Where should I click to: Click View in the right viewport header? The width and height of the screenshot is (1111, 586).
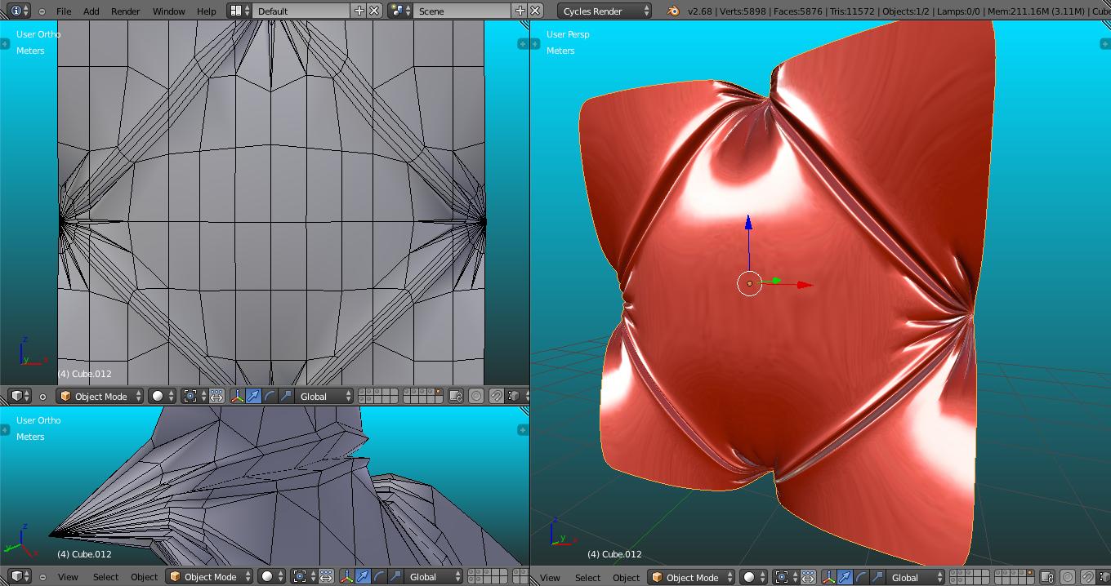(550, 578)
